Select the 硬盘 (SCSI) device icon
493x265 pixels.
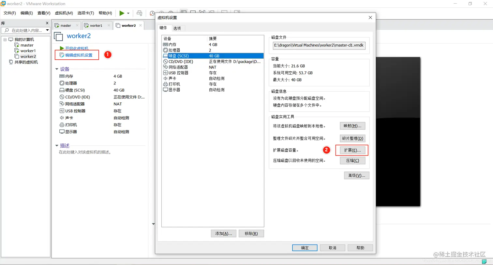pos(166,56)
